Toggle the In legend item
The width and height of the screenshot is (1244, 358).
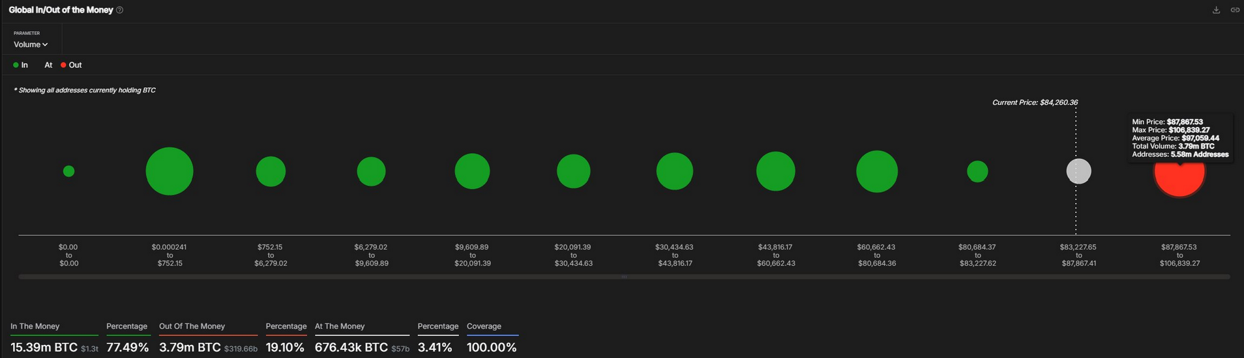[20, 65]
